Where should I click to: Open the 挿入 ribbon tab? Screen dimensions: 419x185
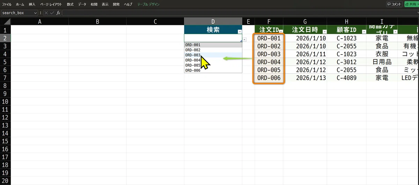pos(32,4)
